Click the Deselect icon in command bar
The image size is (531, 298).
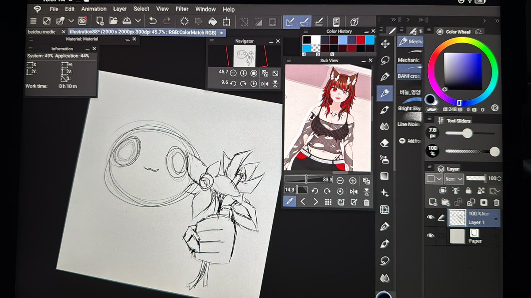pos(244,21)
